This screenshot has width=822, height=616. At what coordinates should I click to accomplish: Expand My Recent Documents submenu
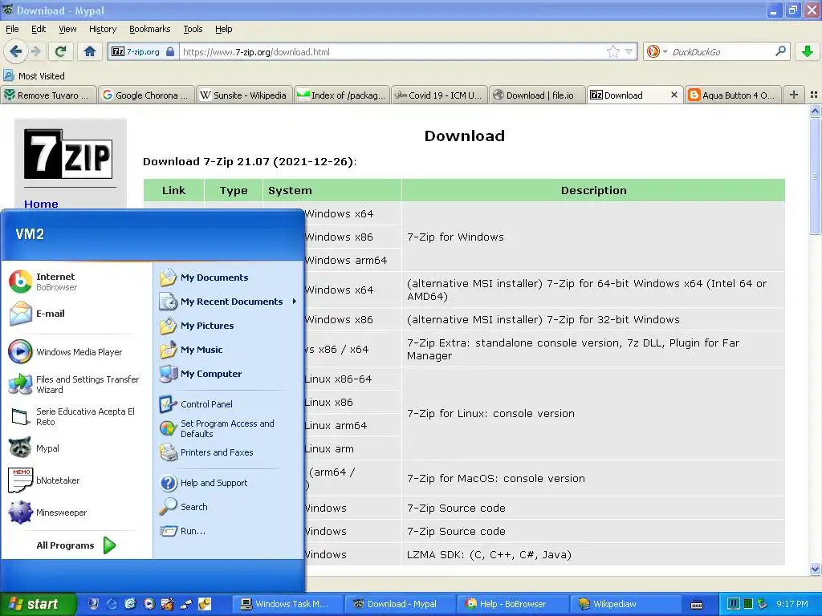pos(228,302)
